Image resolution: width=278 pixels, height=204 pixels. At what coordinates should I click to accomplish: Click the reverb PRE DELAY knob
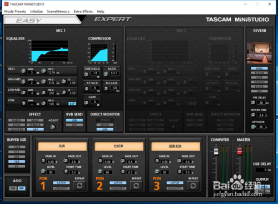[253, 103]
